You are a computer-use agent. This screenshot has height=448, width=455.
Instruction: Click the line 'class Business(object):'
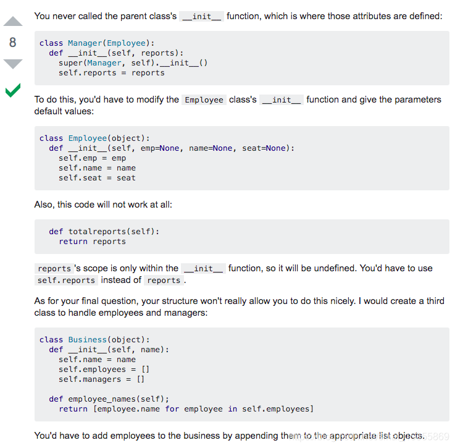pos(94,340)
